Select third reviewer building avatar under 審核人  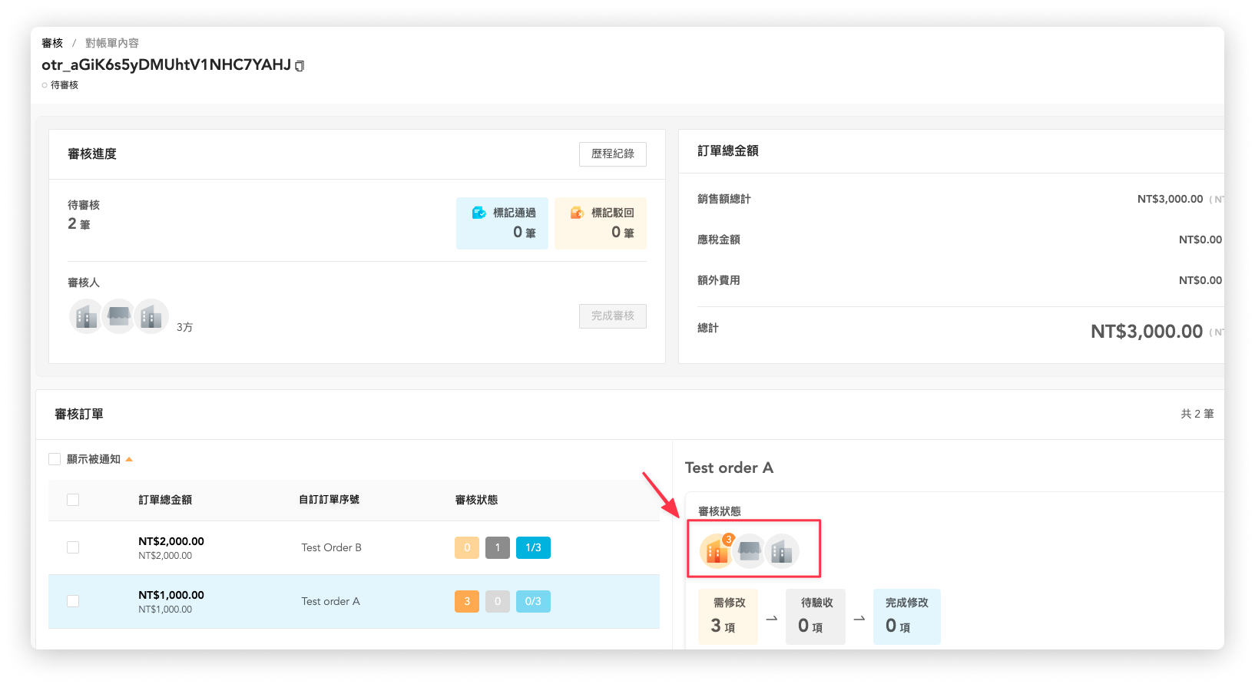pyautogui.click(x=151, y=316)
